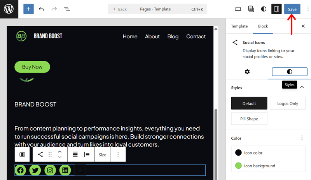Grab the block drag handle
The width and height of the screenshot is (311, 180).
point(50,154)
